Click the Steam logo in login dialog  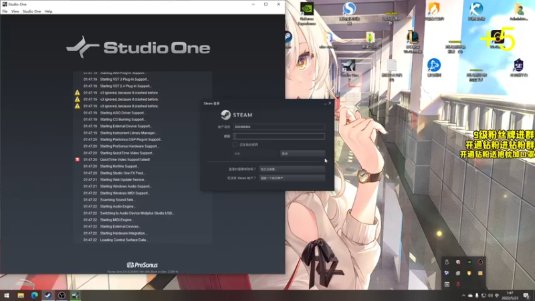click(x=237, y=115)
